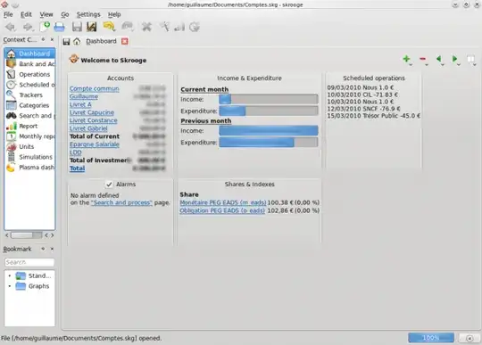The width and height of the screenshot is (482, 345).
Task: Open the Epargne Salariale account link
Action: coord(95,144)
